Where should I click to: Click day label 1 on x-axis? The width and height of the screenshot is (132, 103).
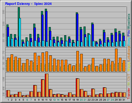pos(8,100)
